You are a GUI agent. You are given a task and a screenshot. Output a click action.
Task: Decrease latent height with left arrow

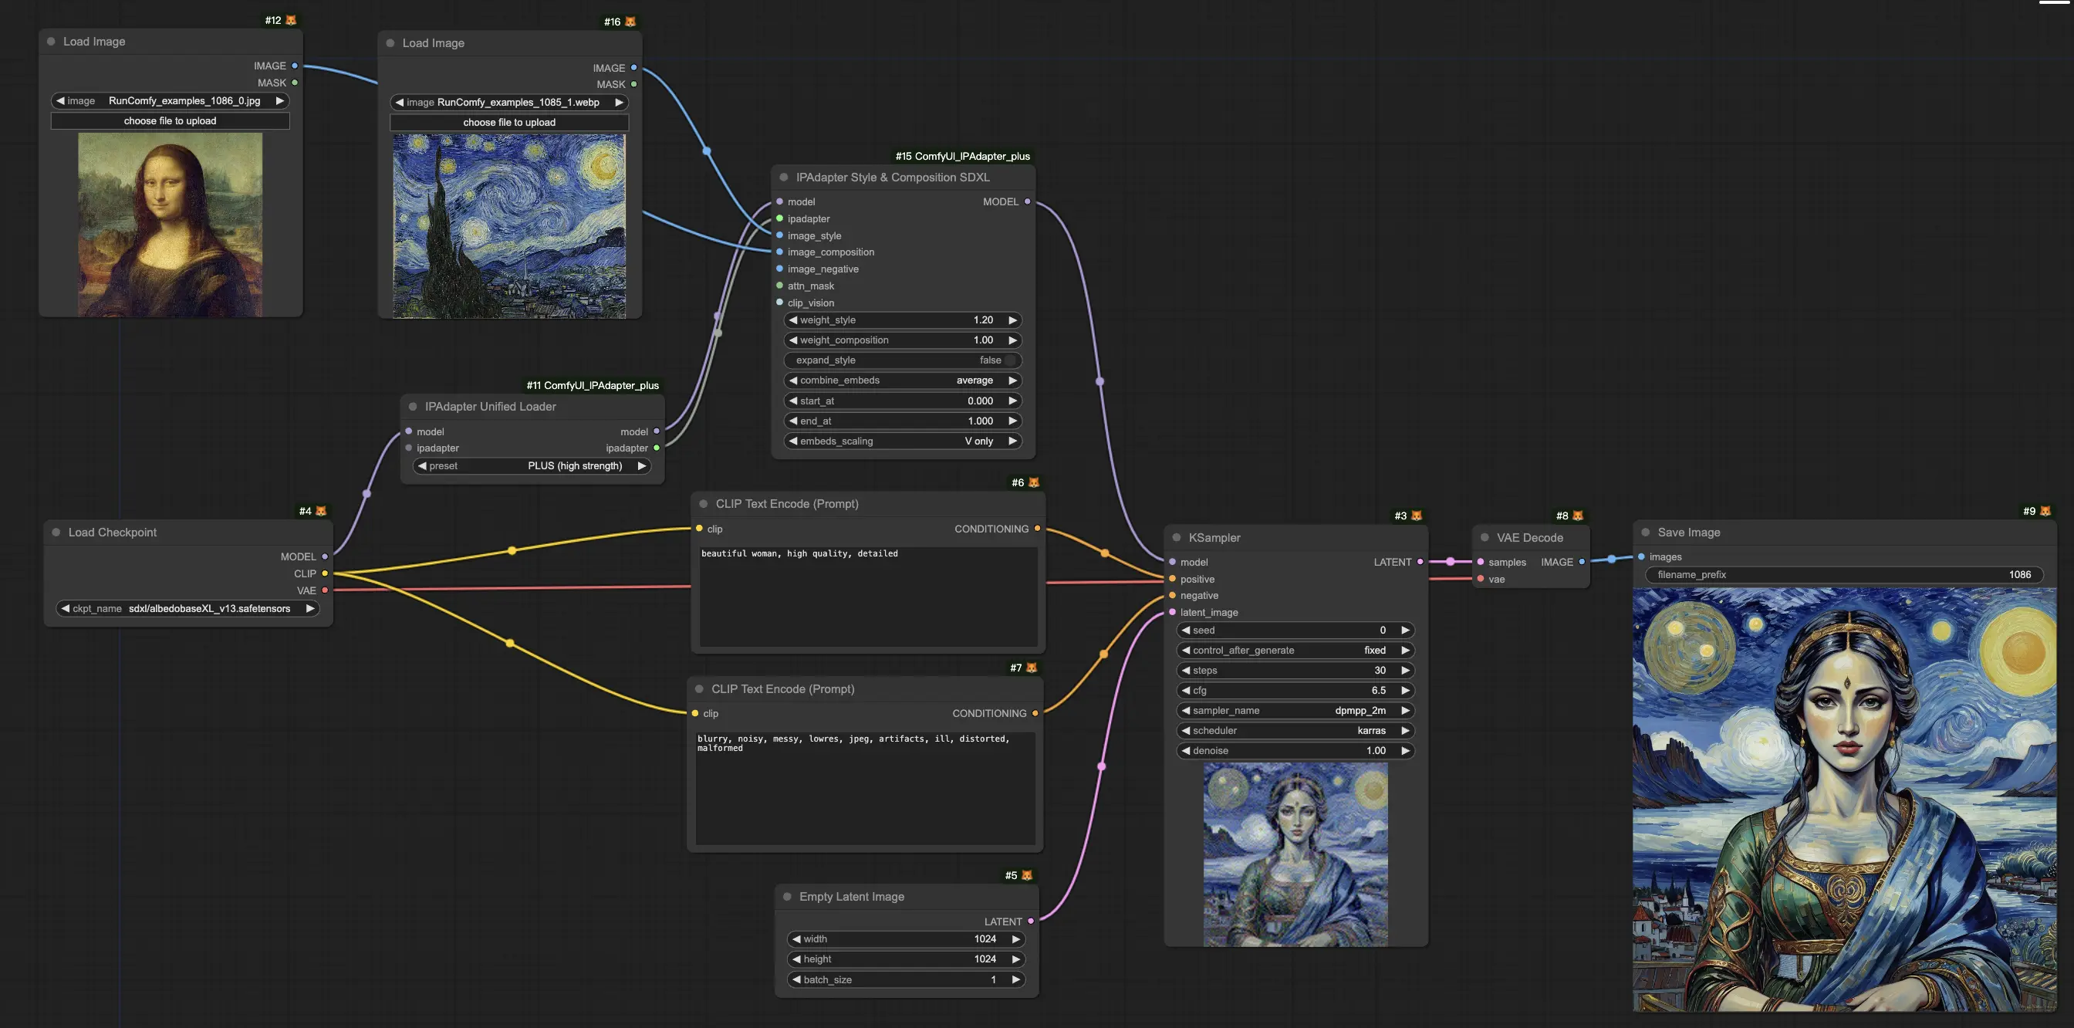coord(796,959)
